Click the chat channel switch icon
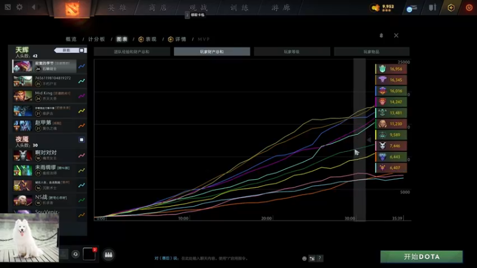Screen dimensions: 477x268 312,258
